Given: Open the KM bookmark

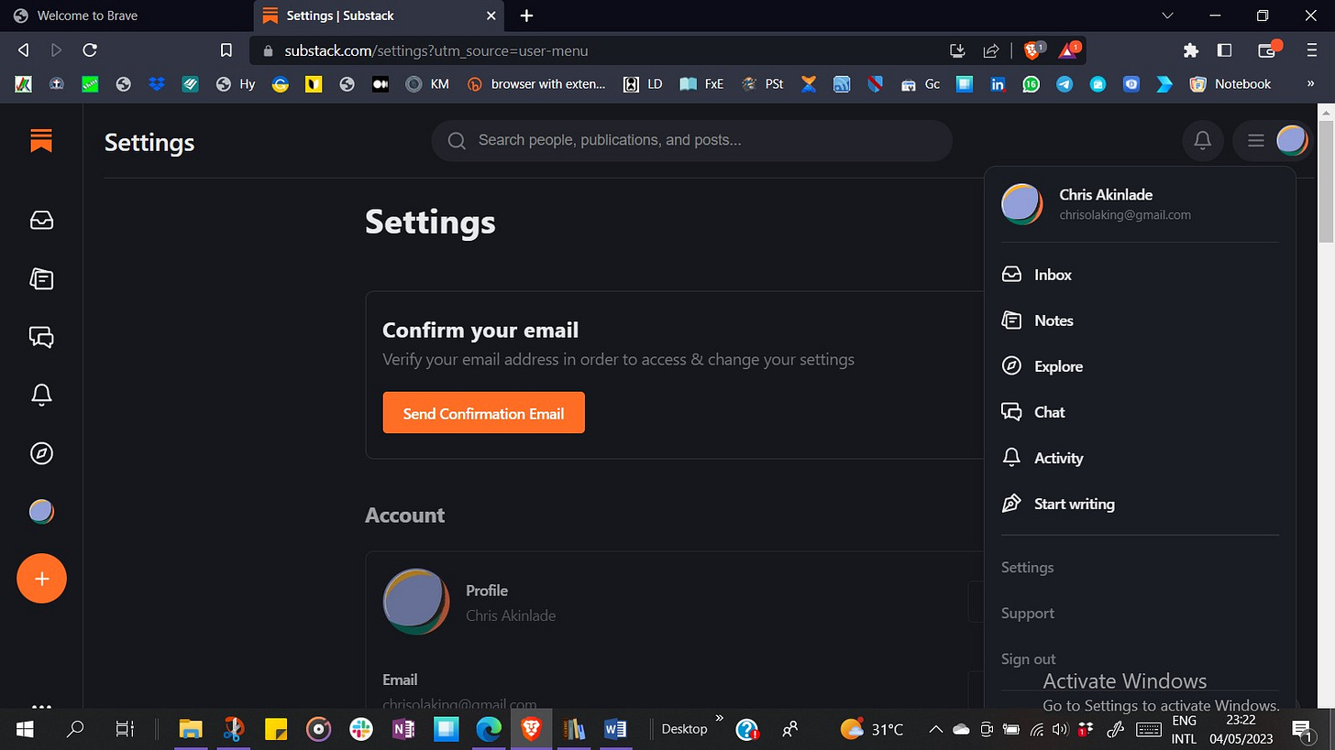Looking at the screenshot, I should [428, 83].
